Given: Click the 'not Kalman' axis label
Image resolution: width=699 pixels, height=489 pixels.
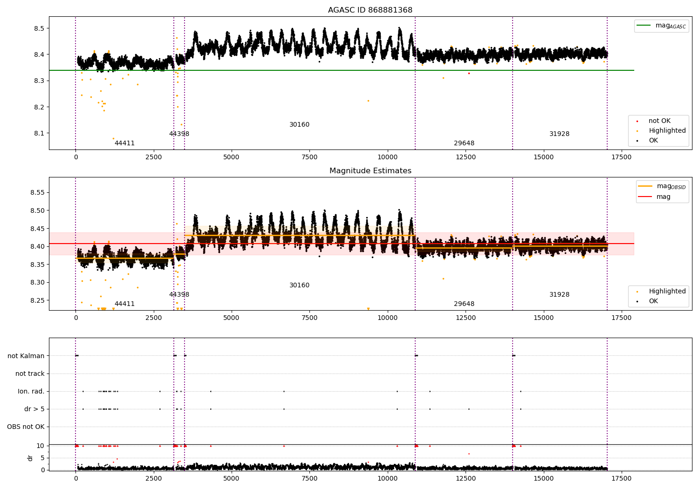Looking at the screenshot, I should coord(26,356).
